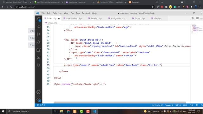Viewport: 203px width, 114px height.
Task: Open the Action Center notification icon
Action: (x=199, y=111)
